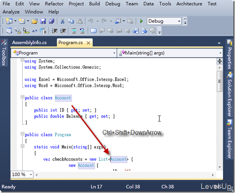Click the Redo arrow icon

click(x=104, y=21)
